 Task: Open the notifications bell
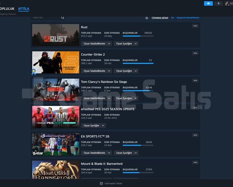pos(218,4)
